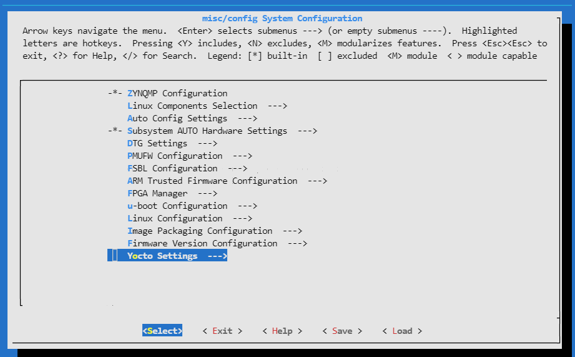575x357 pixels.
Task: Click the -*- marker beside ZYNQMP Configuration
Action: (115, 93)
